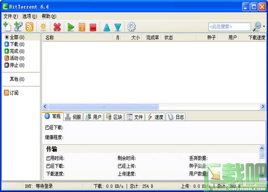Click 已经下载 label in 常规 panel top
268x192 pixels.
[x=54, y=127]
